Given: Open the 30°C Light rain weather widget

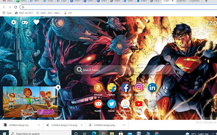Looking at the screenshot, I should pos(197,134).
